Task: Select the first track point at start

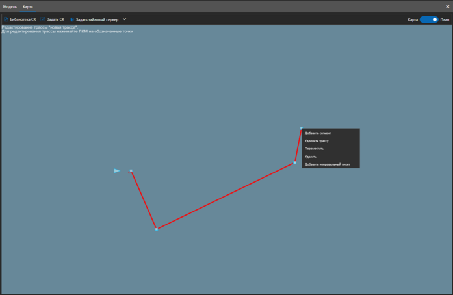Action: click(x=131, y=171)
